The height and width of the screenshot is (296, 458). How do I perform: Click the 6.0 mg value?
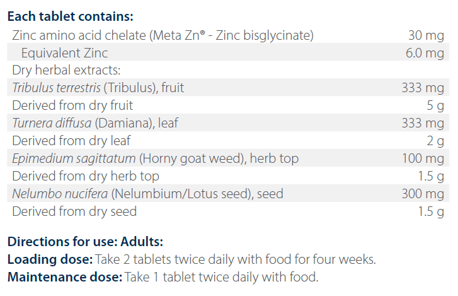coord(425,53)
